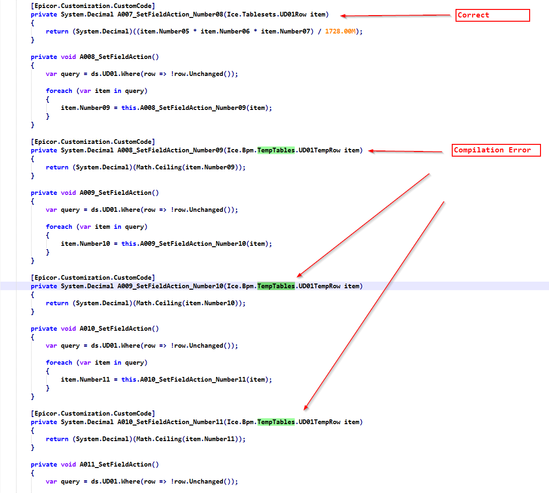Image resolution: width=549 pixels, height=493 pixels.
Task: Click item.Number09 assignment target in foreach
Action: 85,108
